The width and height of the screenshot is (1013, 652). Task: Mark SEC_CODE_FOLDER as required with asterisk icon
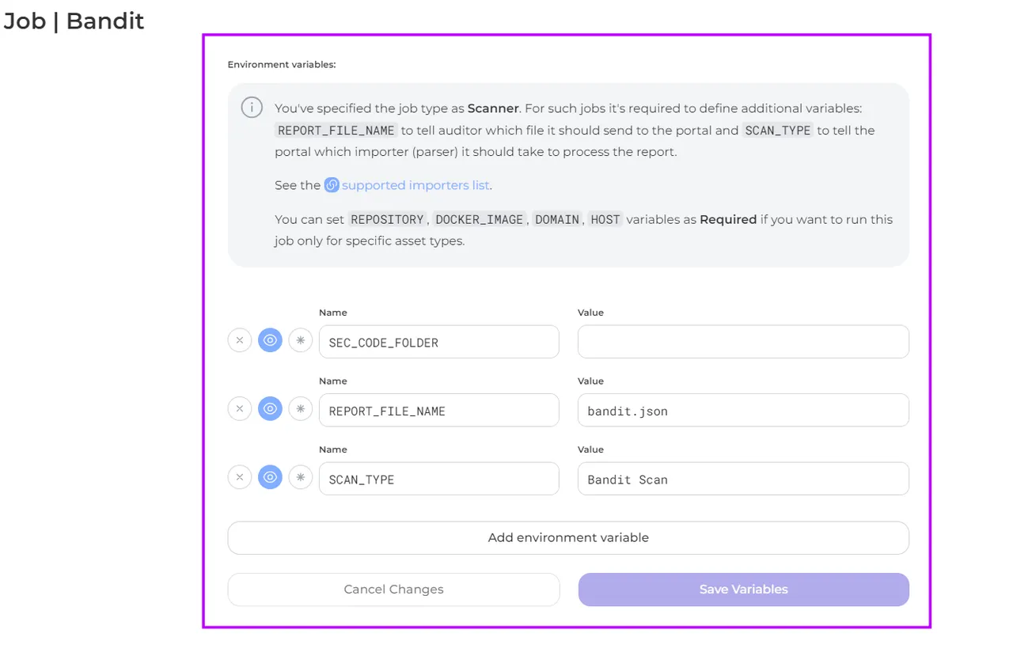click(x=300, y=340)
